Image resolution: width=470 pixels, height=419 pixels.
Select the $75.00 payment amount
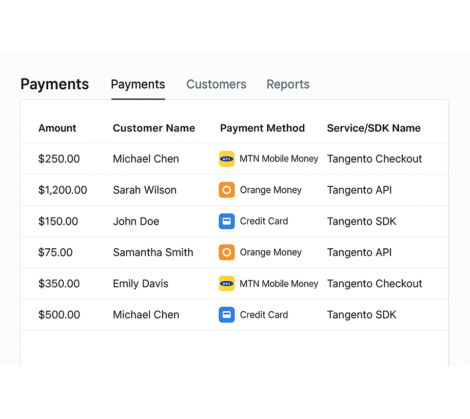point(55,252)
